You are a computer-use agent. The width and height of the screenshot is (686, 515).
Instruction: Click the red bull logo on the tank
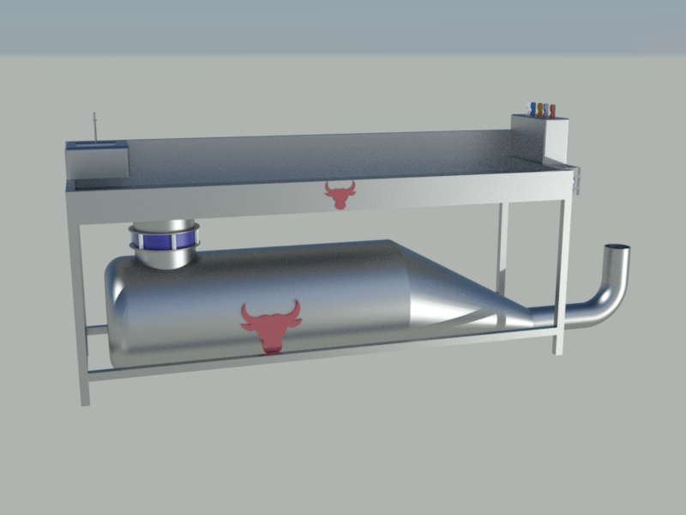click(x=271, y=326)
